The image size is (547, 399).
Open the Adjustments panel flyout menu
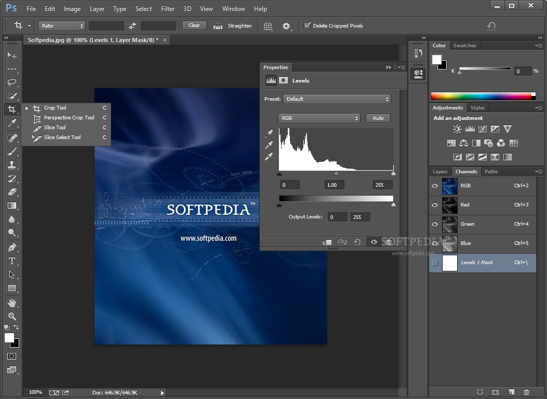click(x=539, y=108)
